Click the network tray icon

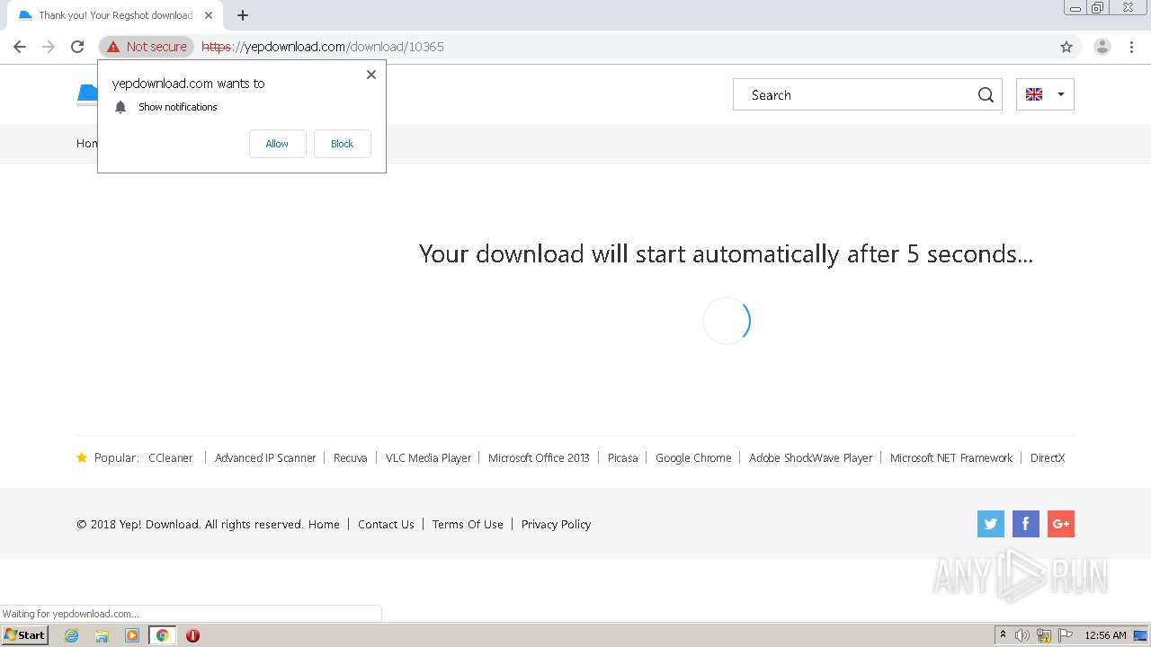[x=1044, y=635]
